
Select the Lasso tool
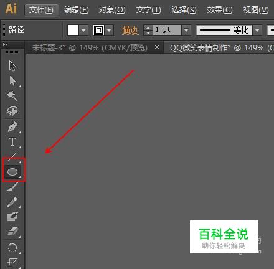point(12,111)
